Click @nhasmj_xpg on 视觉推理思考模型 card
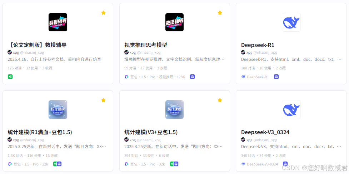Screen dimensions: 349x174 (149, 53)
